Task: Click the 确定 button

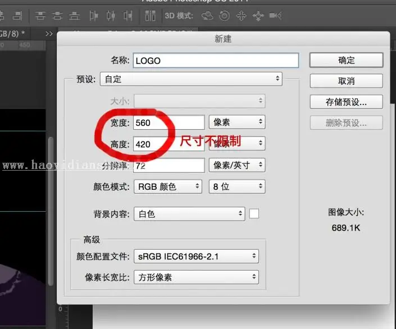Action: [x=346, y=60]
